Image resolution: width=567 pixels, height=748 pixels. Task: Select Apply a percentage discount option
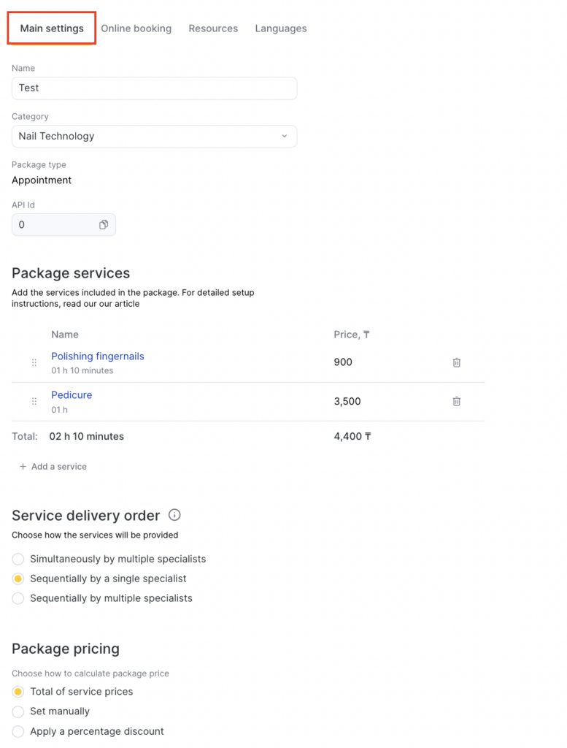click(18, 731)
